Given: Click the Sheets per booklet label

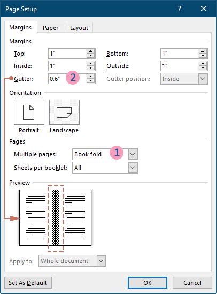Looking at the screenshot, I should (x=41, y=168).
